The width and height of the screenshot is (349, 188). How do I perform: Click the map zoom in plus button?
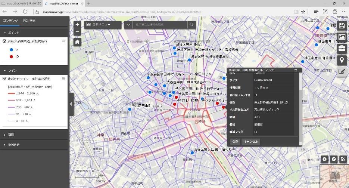click(77, 25)
